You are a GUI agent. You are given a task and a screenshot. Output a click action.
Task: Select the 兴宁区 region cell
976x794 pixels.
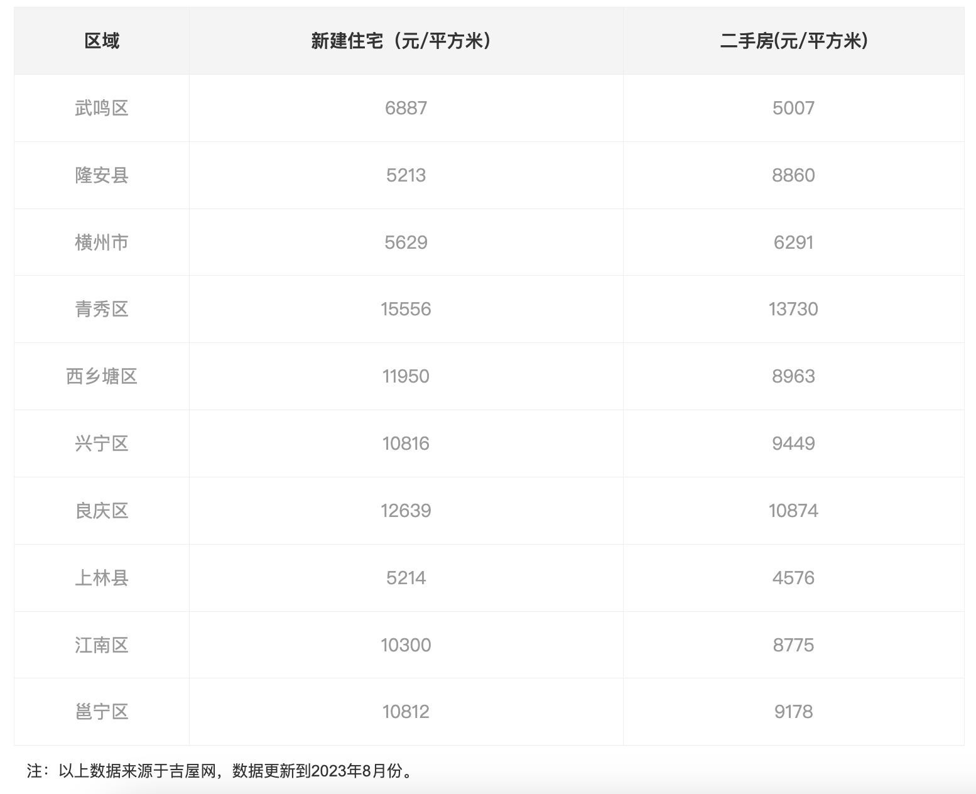pyautogui.click(x=102, y=443)
